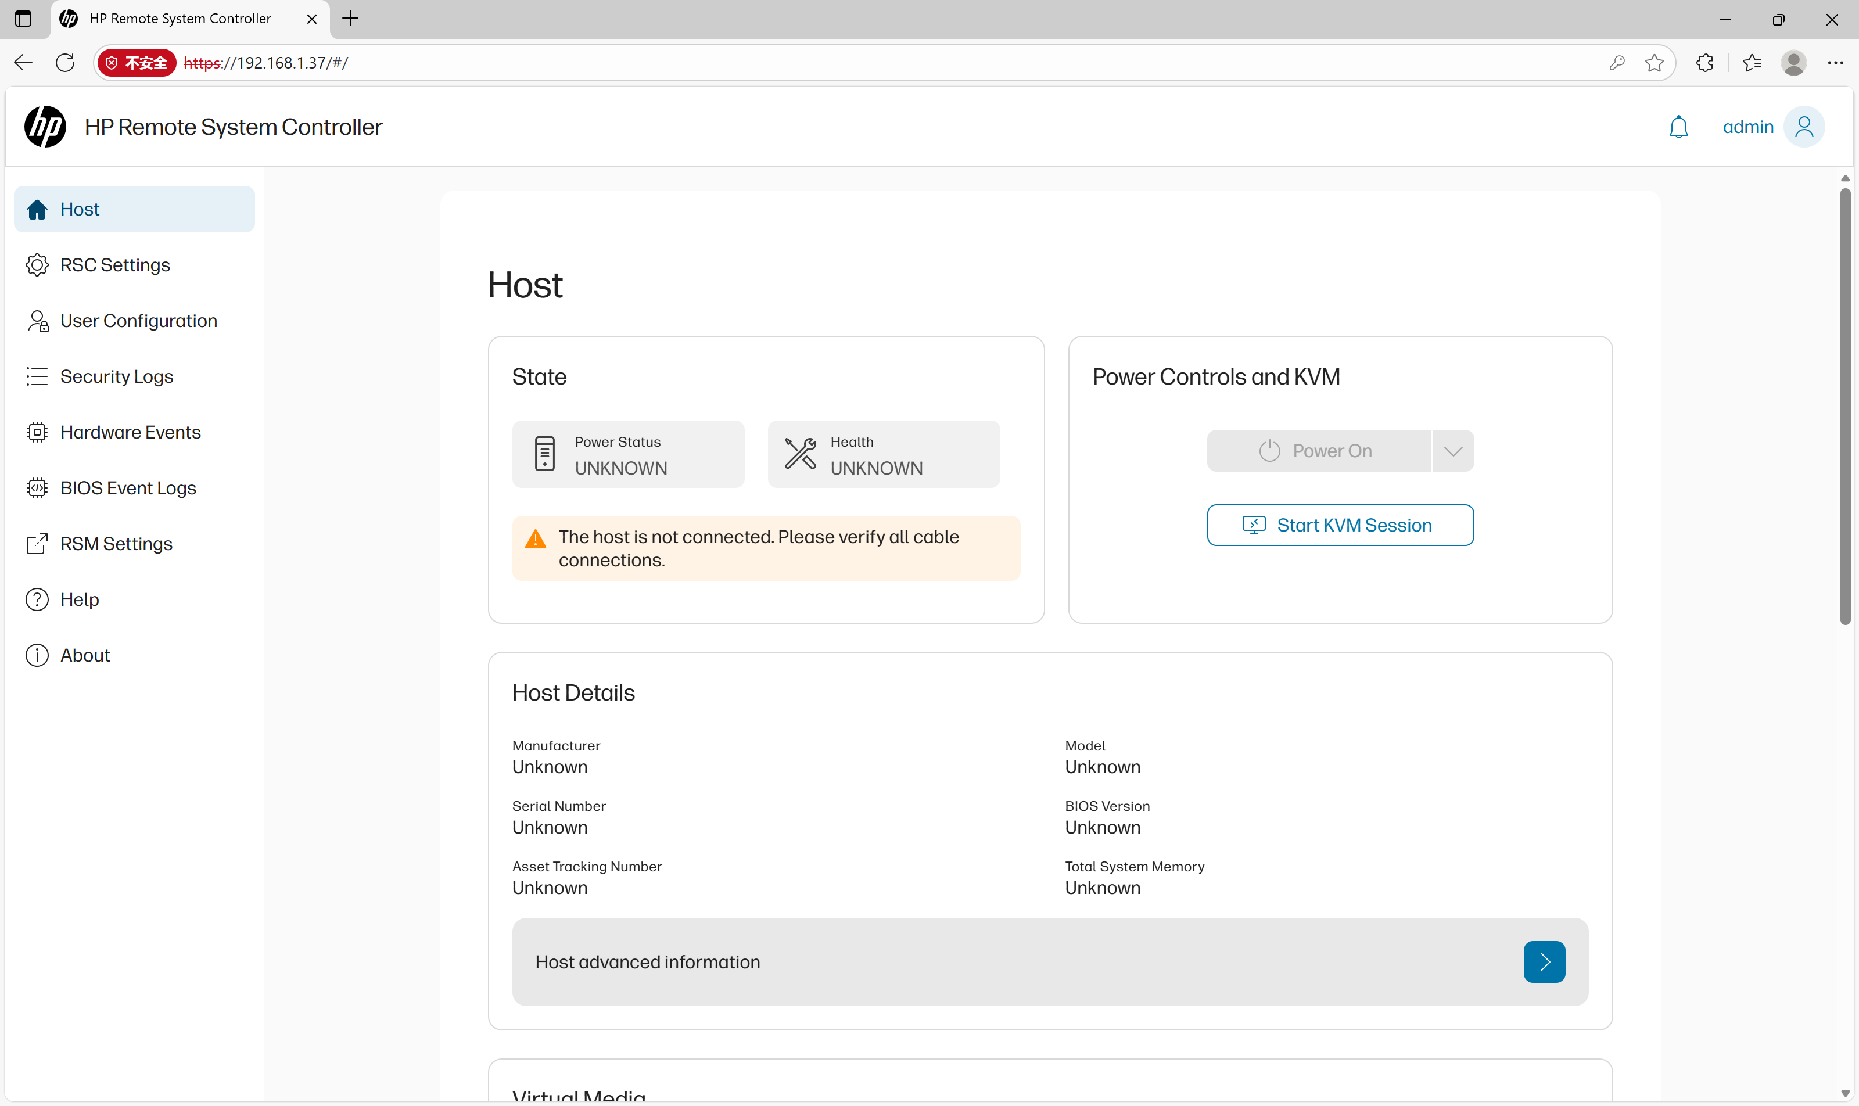Viewport: 1859px width, 1106px height.
Task: Click the notifications bell icon
Action: click(x=1678, y=127)
